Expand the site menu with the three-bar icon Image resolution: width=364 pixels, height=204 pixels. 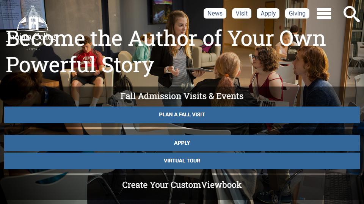tap(324, 14)
